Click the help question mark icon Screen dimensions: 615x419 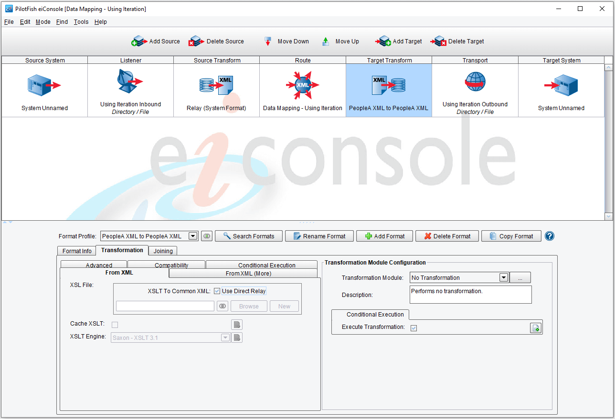pos(550,236)
